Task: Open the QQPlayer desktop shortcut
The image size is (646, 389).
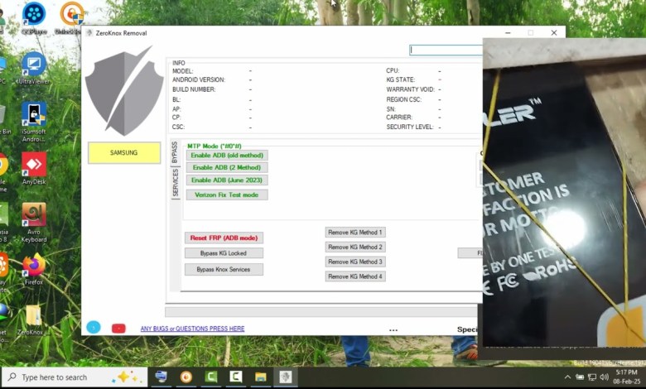Action: click(x=34, y=18)
